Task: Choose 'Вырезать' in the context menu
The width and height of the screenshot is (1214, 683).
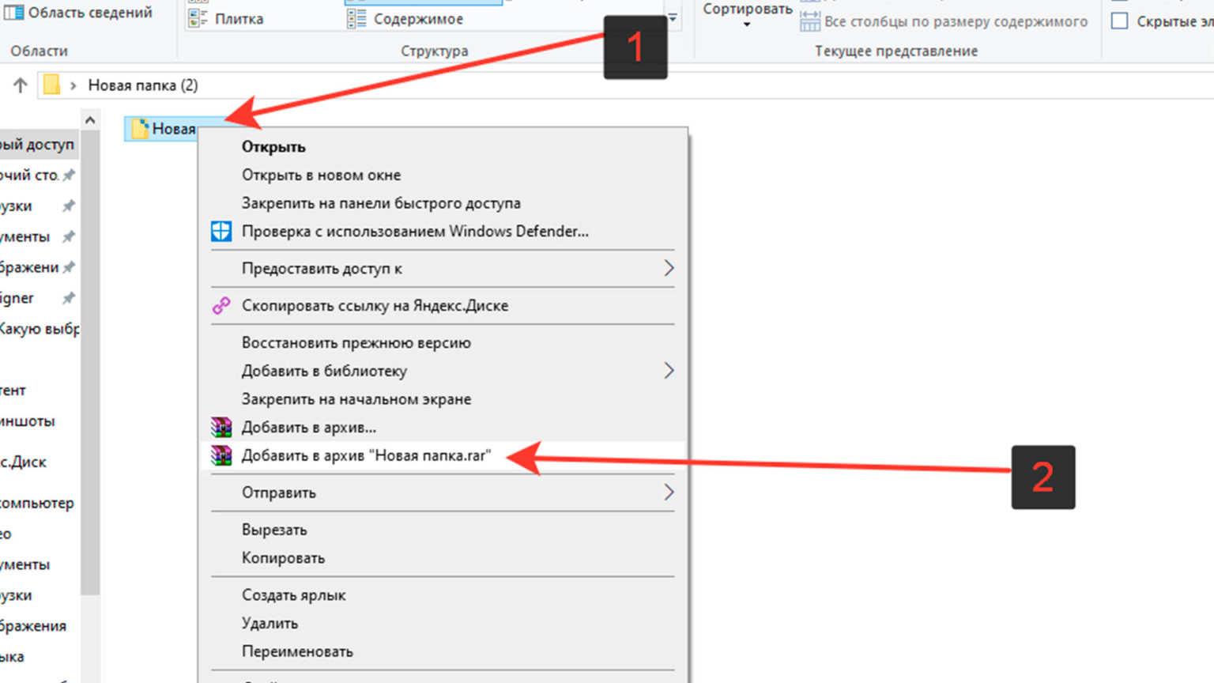Action: (273, 530)
